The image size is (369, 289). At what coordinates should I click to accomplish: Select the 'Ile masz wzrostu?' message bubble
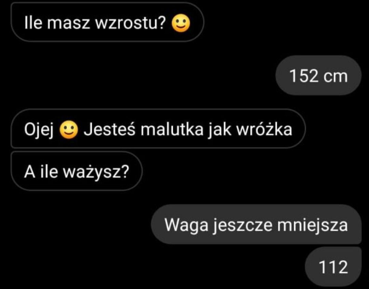tap(107, 22)
